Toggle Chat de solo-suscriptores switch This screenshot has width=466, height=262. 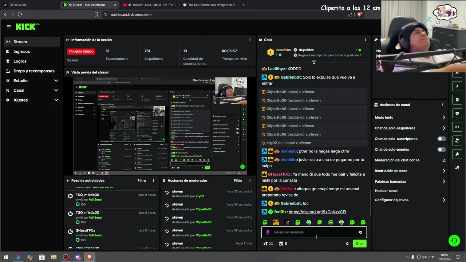pyautogui.click(x=442, y=139)
